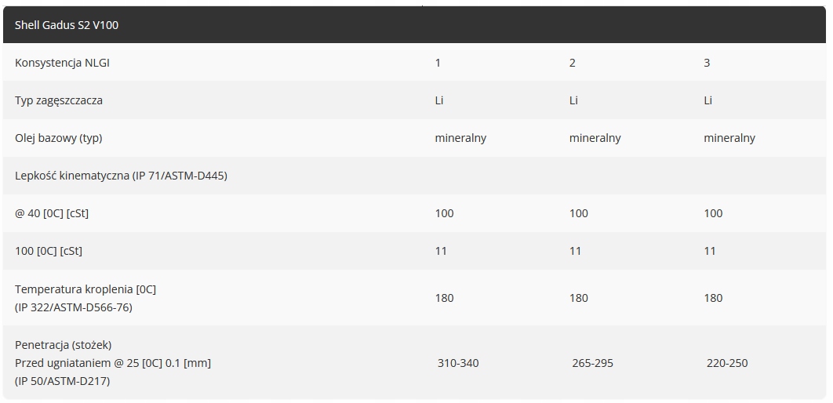Image resolution: width=833 pixels, height=403 pixels.
Task: Pick NLGI consistency value 3
Action: click(707, 63)
